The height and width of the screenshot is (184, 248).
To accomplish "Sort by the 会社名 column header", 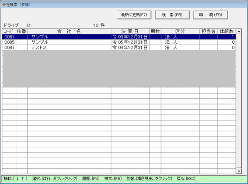I will (x=69, y=31).
